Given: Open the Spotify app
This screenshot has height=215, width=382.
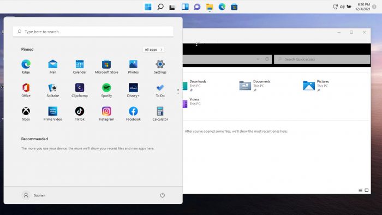Looking at the screenshot, I should (x=106, y=90).
